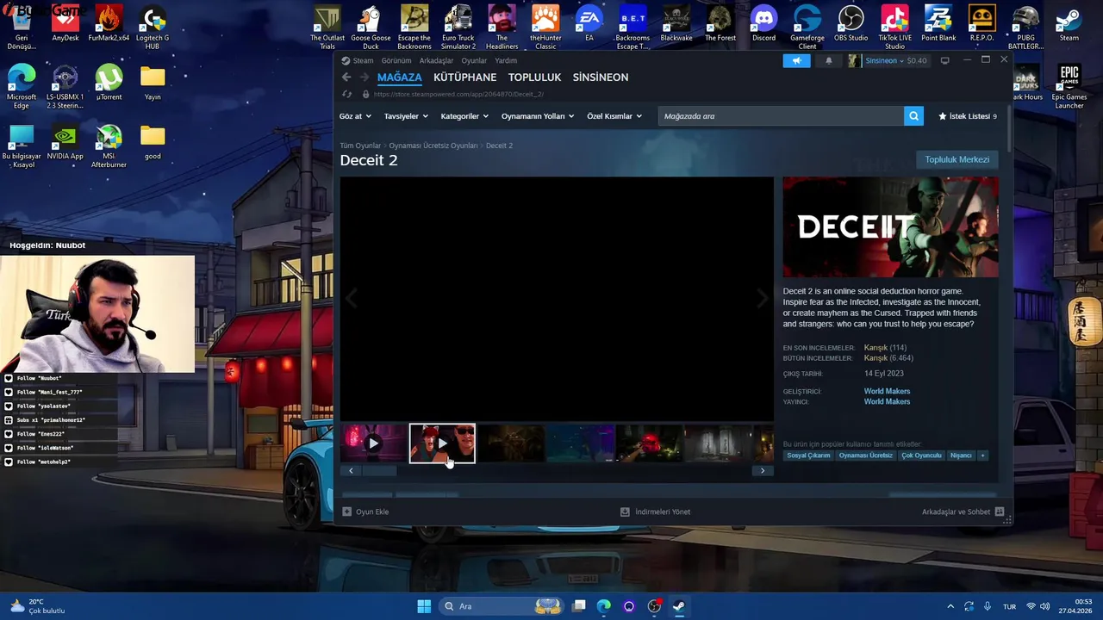This screenshot has width=1103, height=620.
Task: Click the Steam Big Picture monitor icon
Action: [x=944, y=60]
